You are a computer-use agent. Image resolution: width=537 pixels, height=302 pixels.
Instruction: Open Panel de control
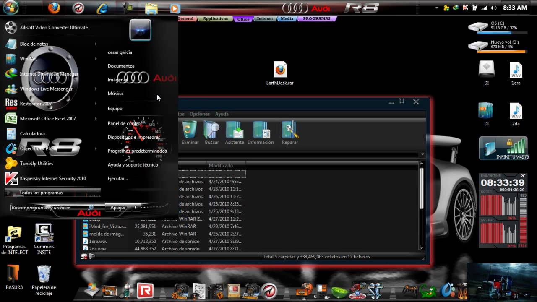(124, 123)
